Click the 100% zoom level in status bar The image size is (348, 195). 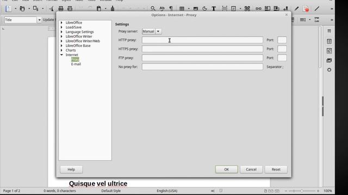click(x=327, y=191)
